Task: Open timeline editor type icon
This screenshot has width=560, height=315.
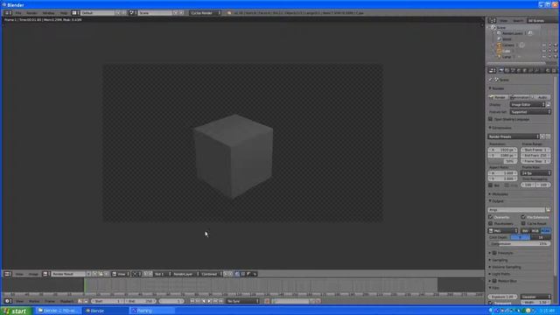Action: tap(8, 301)
